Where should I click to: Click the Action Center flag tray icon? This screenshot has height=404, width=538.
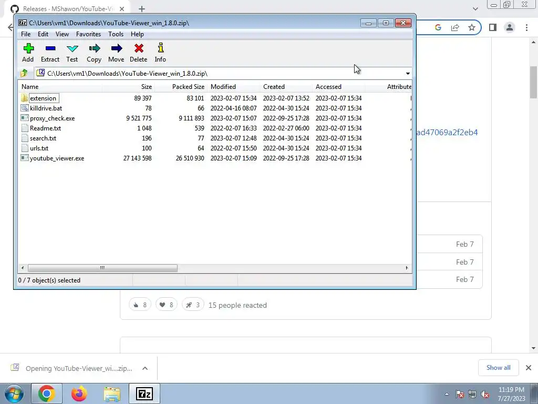tap(460, 394)
